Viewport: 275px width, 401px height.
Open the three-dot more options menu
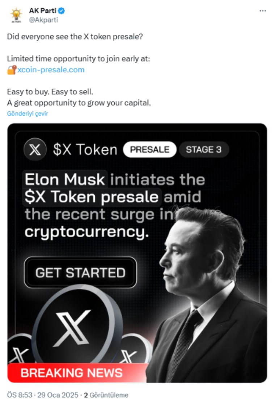coord(263,11)
